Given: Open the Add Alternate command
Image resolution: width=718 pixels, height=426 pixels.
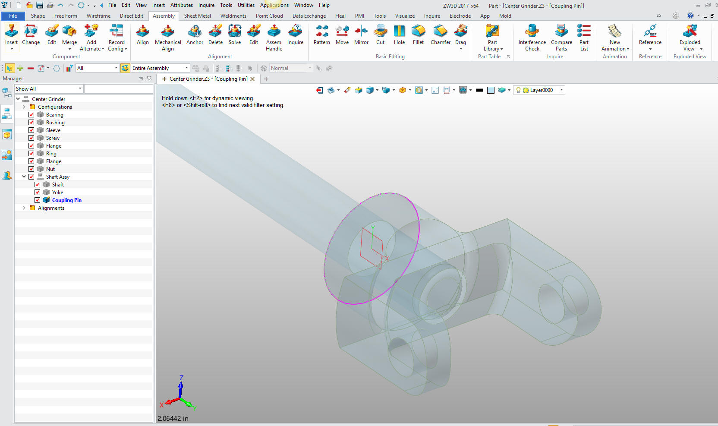Looking at the screenshot, I should [x=91, y=38].
